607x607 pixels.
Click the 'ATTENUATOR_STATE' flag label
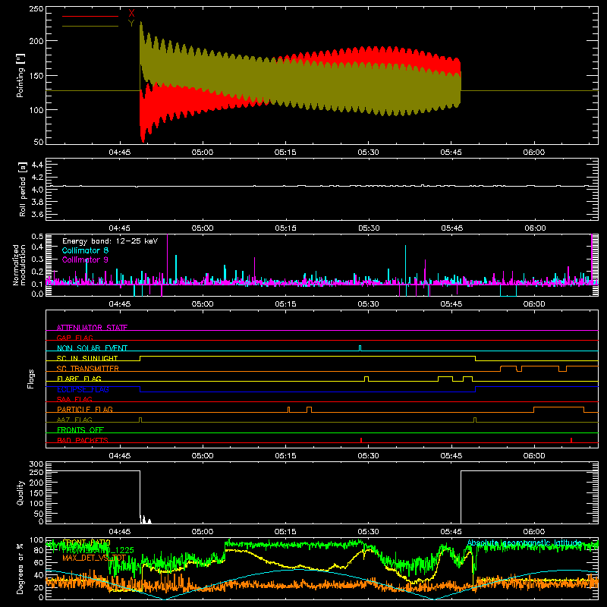point(92,328)
